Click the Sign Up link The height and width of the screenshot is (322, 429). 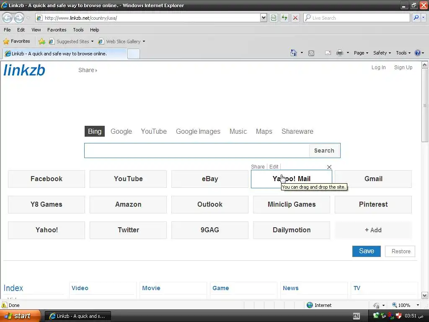point(403,68)
